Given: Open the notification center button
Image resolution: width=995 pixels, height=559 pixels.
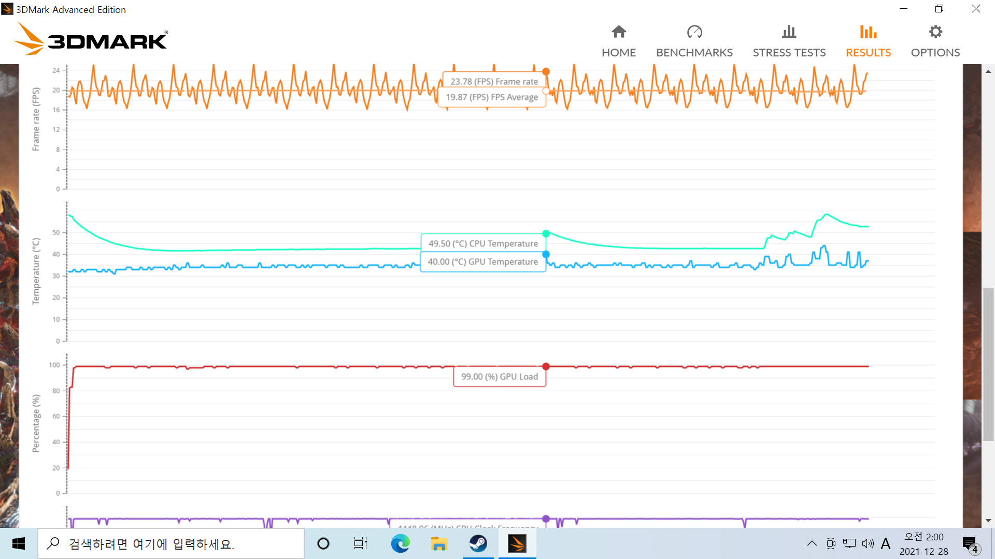Looking at the screenshot, I should (970, 543).
